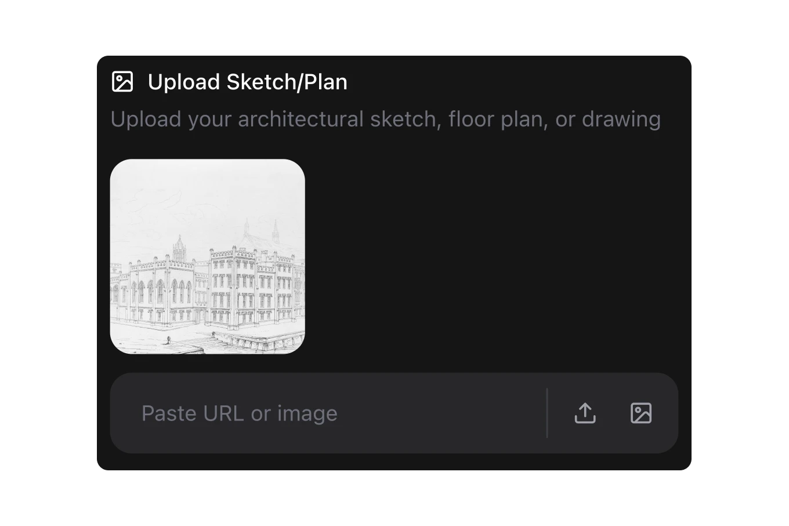789x526 pixels.
Task: Click the architectural sketch description subtitle
Action: click(385, 119)
